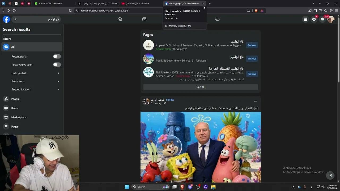Image resolution: width=340 pixels, height=191 pixels.
Task: Filter search results by People
Action: pos(32,99)
